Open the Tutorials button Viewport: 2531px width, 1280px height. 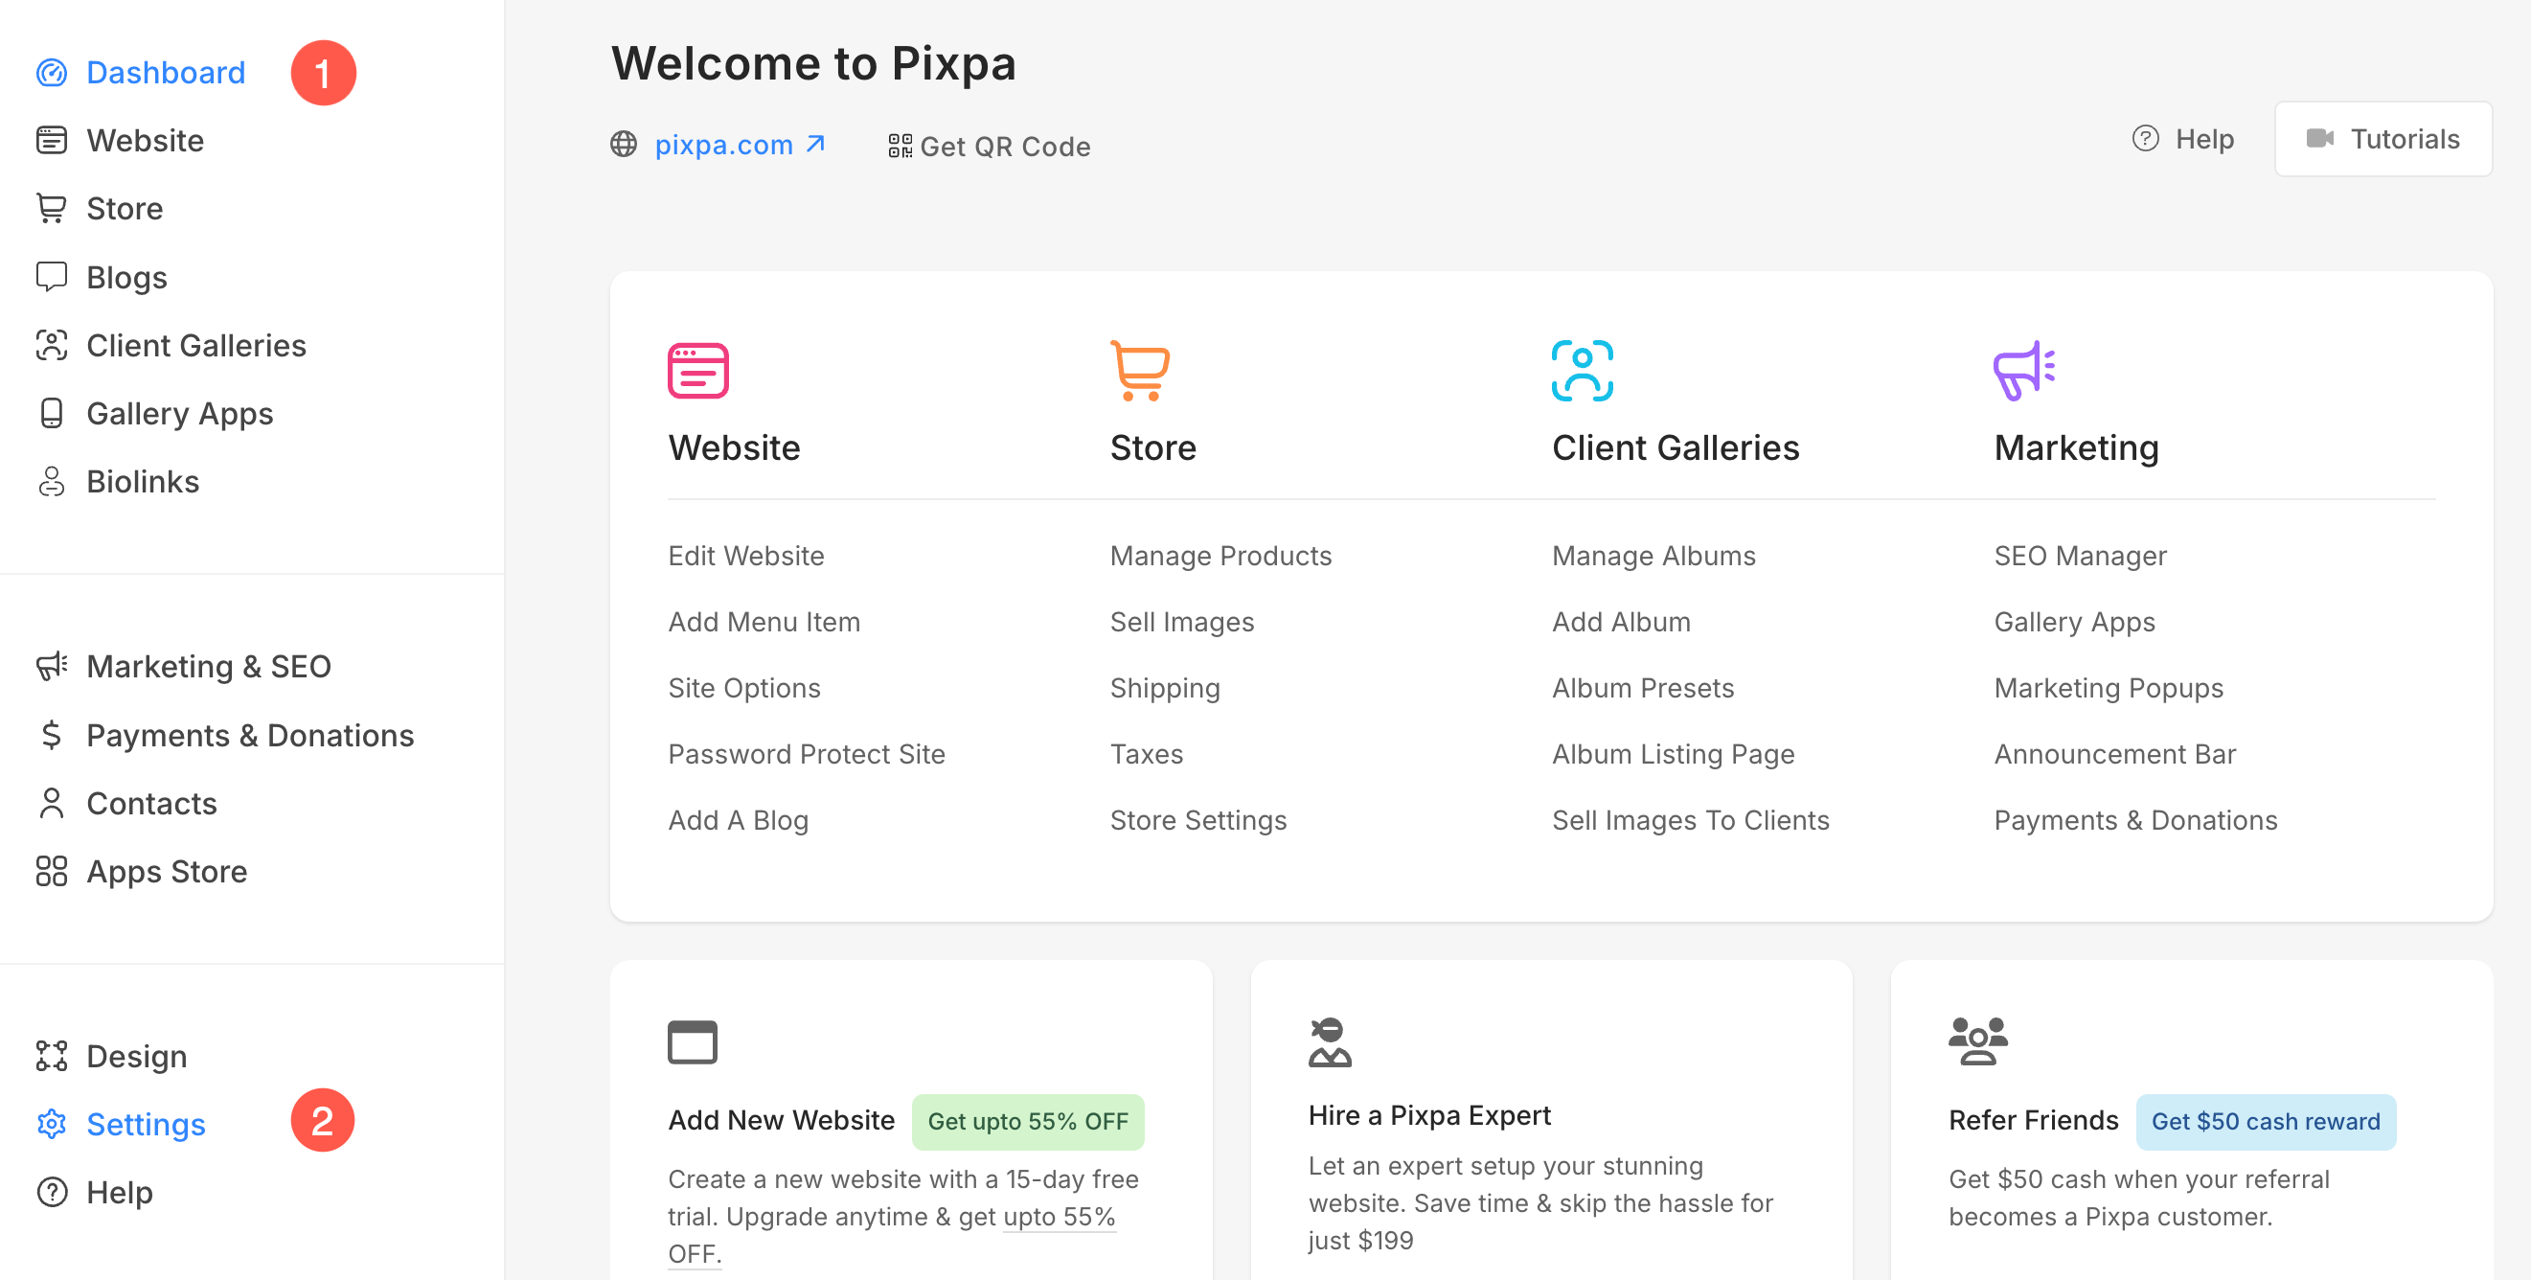2382,139
